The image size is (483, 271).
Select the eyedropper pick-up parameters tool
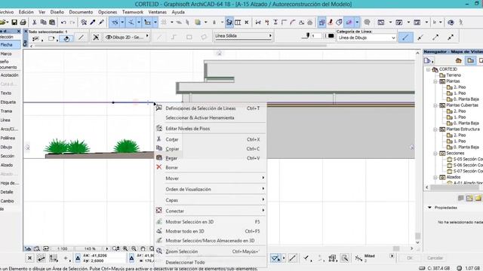92,23
